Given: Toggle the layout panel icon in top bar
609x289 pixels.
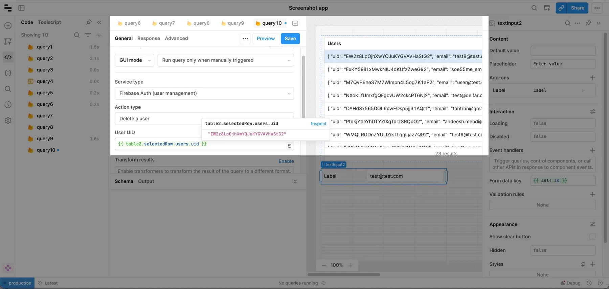Looking at the screenshot, I should [x=22, y=8].
